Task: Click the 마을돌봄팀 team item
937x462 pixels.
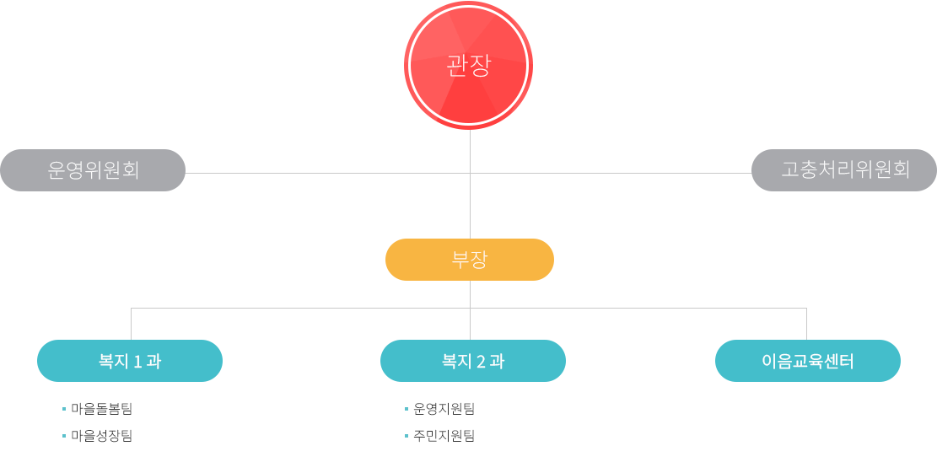Action: (101, 410)
